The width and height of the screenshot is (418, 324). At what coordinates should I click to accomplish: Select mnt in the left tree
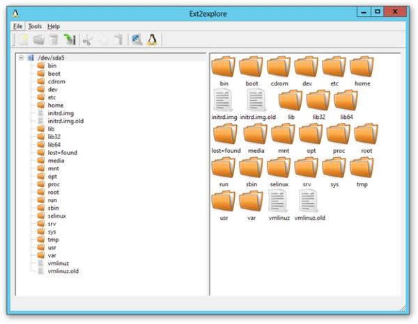(x=54, y=168)
